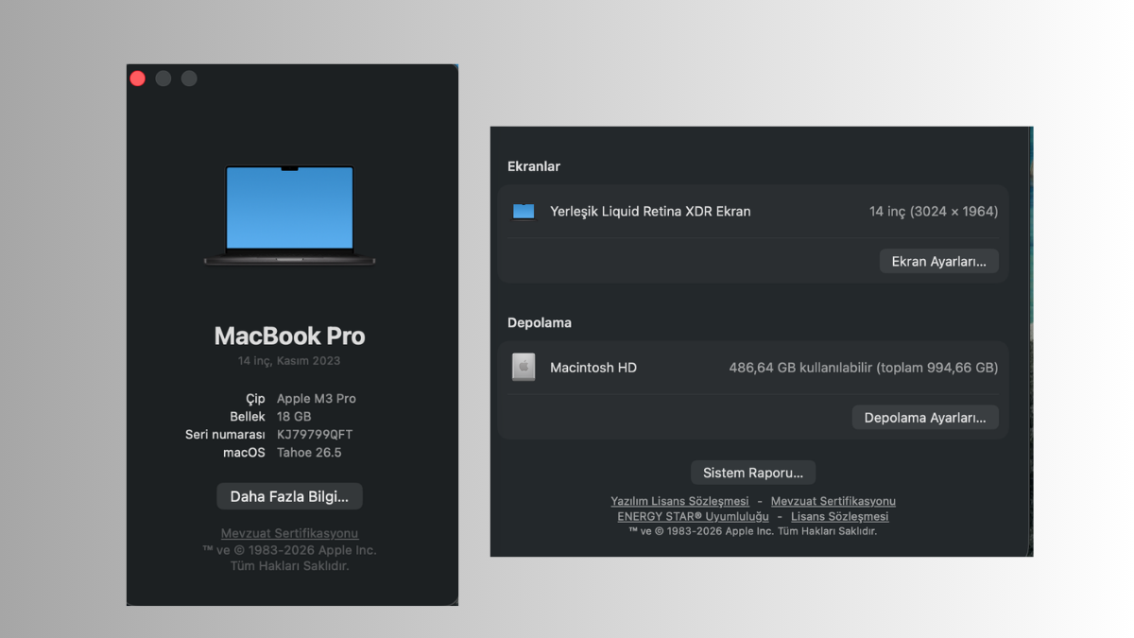Image resolution: width=1134 pixels, height=638 pixels.
Task: Click the macOS label
Action: pyautogui.click(x=244, y=453)
